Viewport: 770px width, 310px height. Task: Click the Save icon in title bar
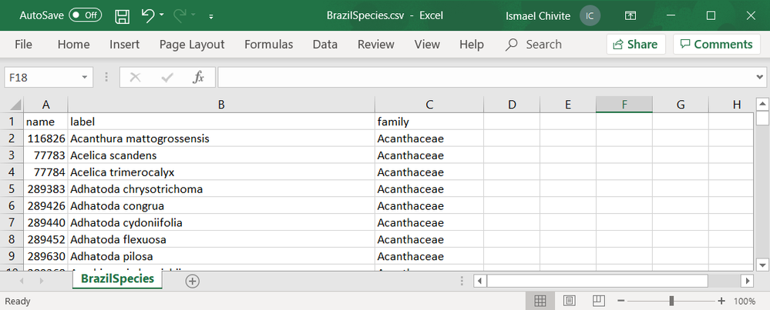tap(122, 15)
